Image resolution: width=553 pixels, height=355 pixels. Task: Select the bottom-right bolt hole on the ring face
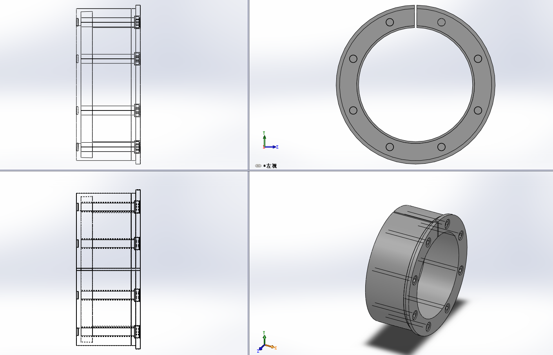tap(441, 147)
